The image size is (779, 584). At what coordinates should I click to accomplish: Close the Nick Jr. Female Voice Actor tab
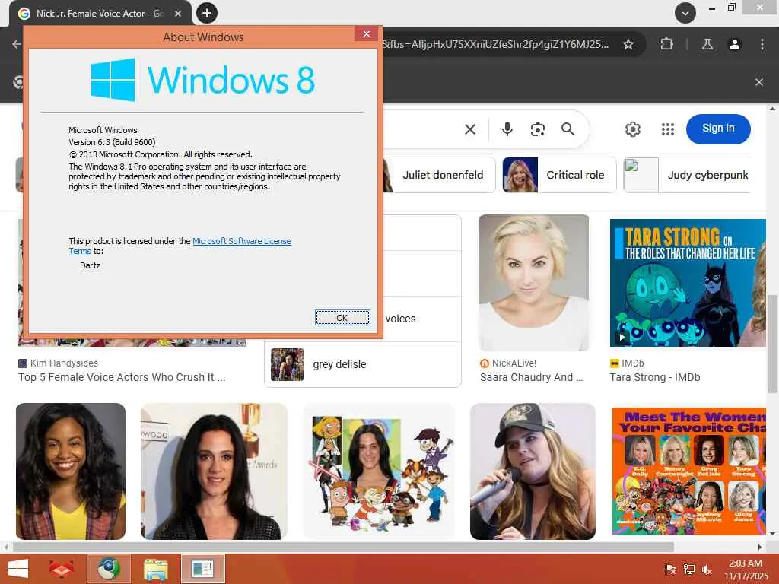pos(178,14)
